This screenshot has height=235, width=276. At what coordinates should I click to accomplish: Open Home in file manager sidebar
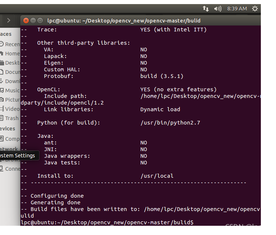[x=10, y=53]
